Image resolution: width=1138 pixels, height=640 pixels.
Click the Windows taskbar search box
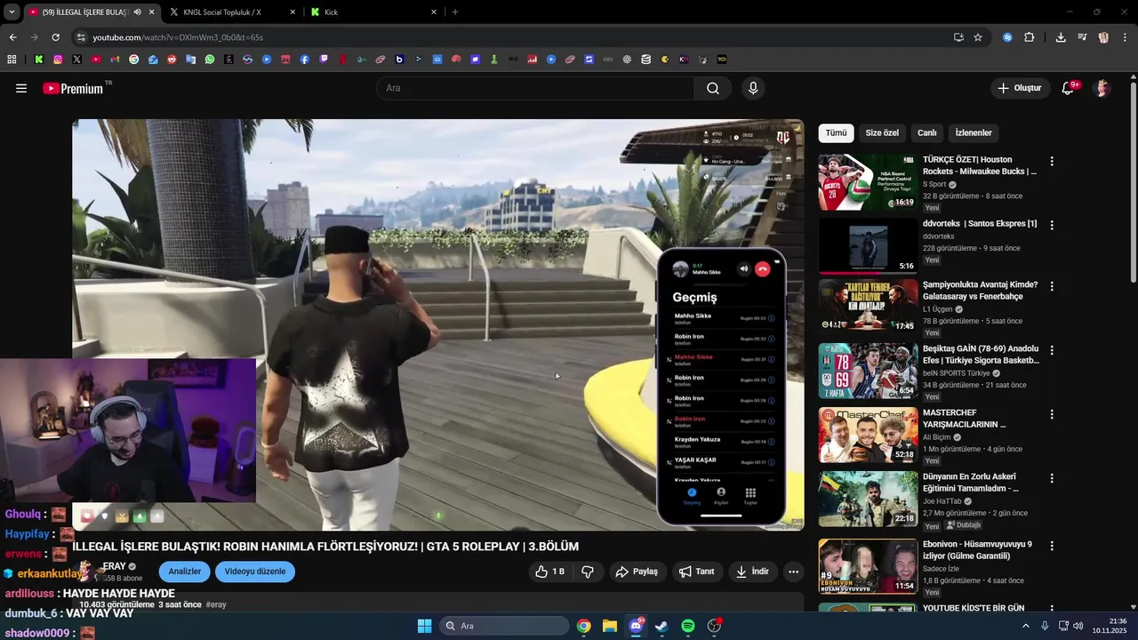[x=505, y=626]
